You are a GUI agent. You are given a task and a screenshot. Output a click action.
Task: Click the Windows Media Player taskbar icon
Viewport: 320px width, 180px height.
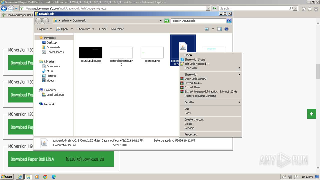(x=37, y=177)
